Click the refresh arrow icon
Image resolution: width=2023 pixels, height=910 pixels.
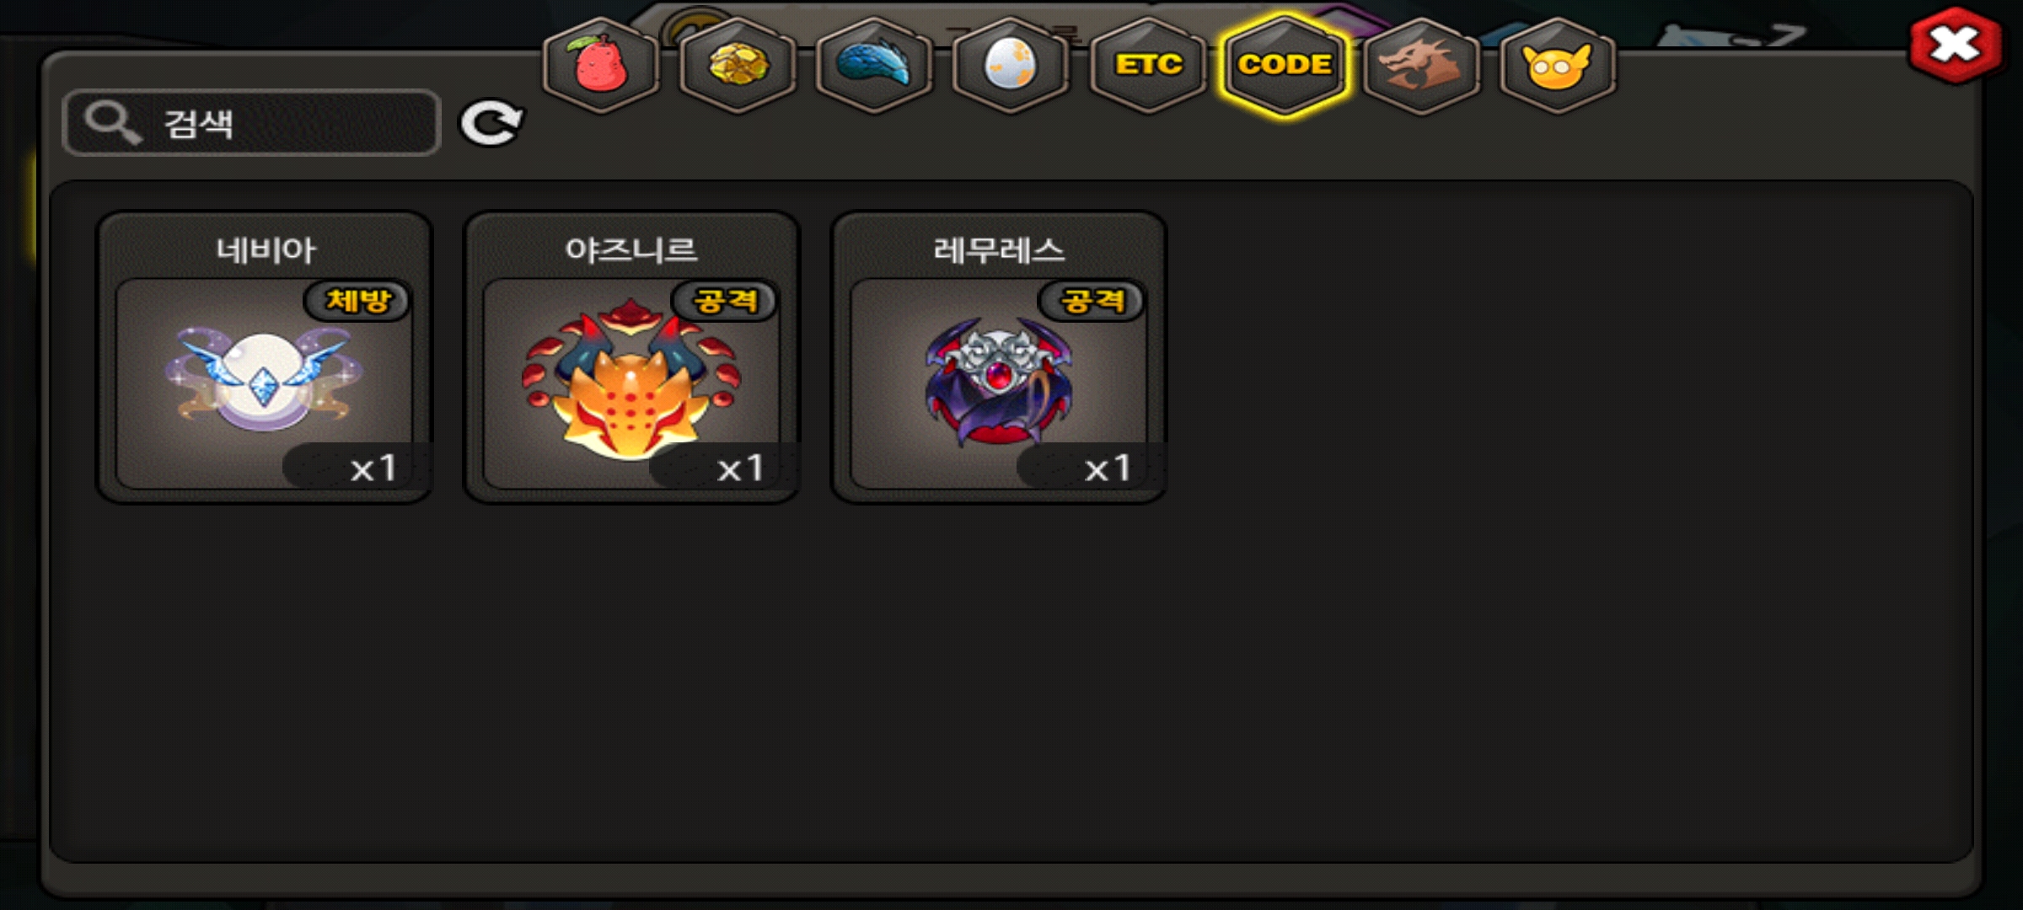pos(491,124)
